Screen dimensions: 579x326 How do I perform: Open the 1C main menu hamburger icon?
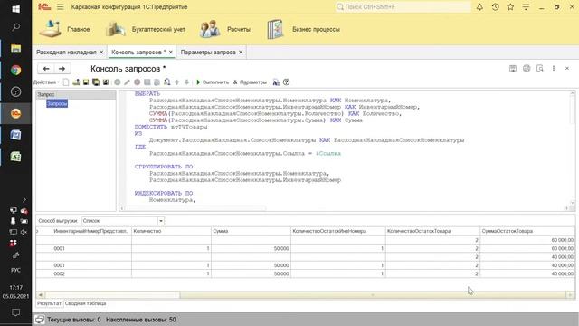pos(61,7)
